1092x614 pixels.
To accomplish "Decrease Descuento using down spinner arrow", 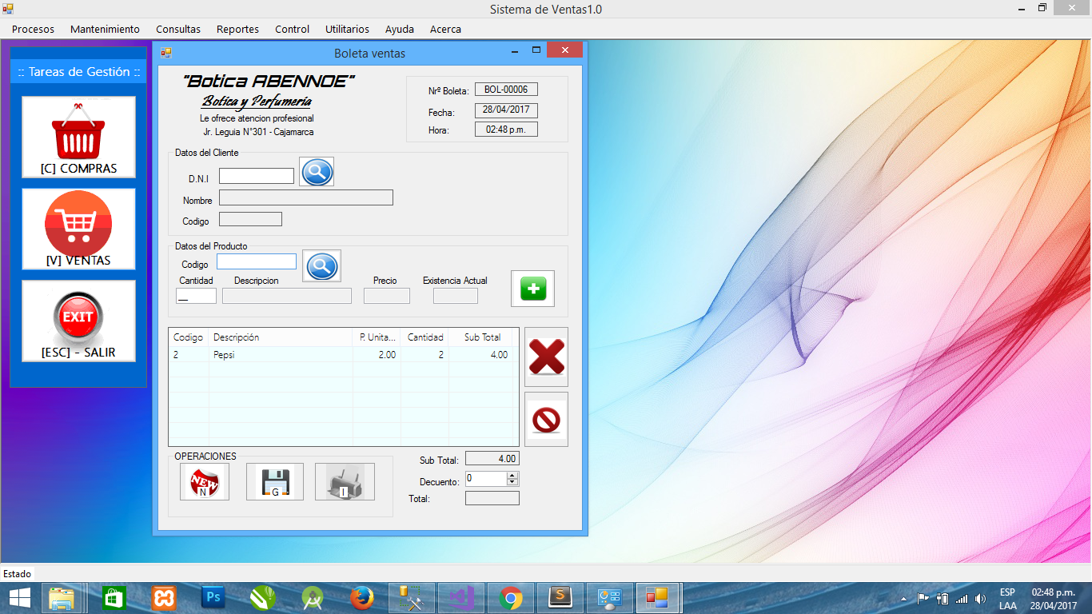I will [x=512, y=482].
